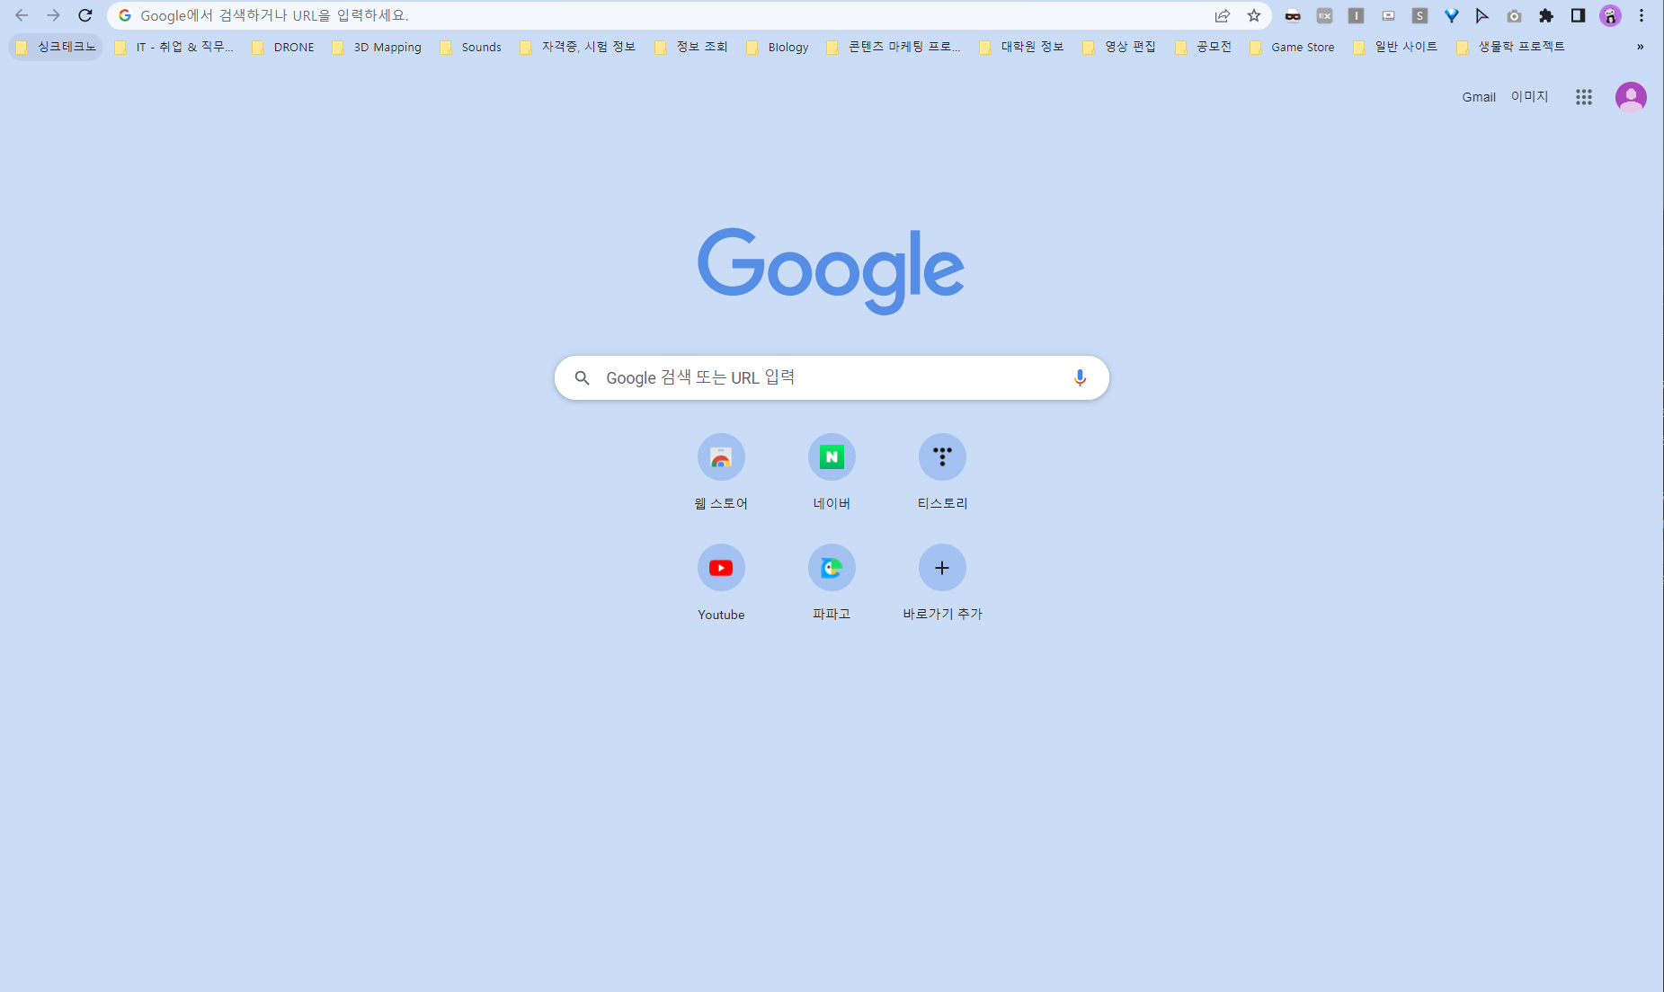Bookmark this tab with the star icon
This screenshot has width=1664, height=992.
1254,15
